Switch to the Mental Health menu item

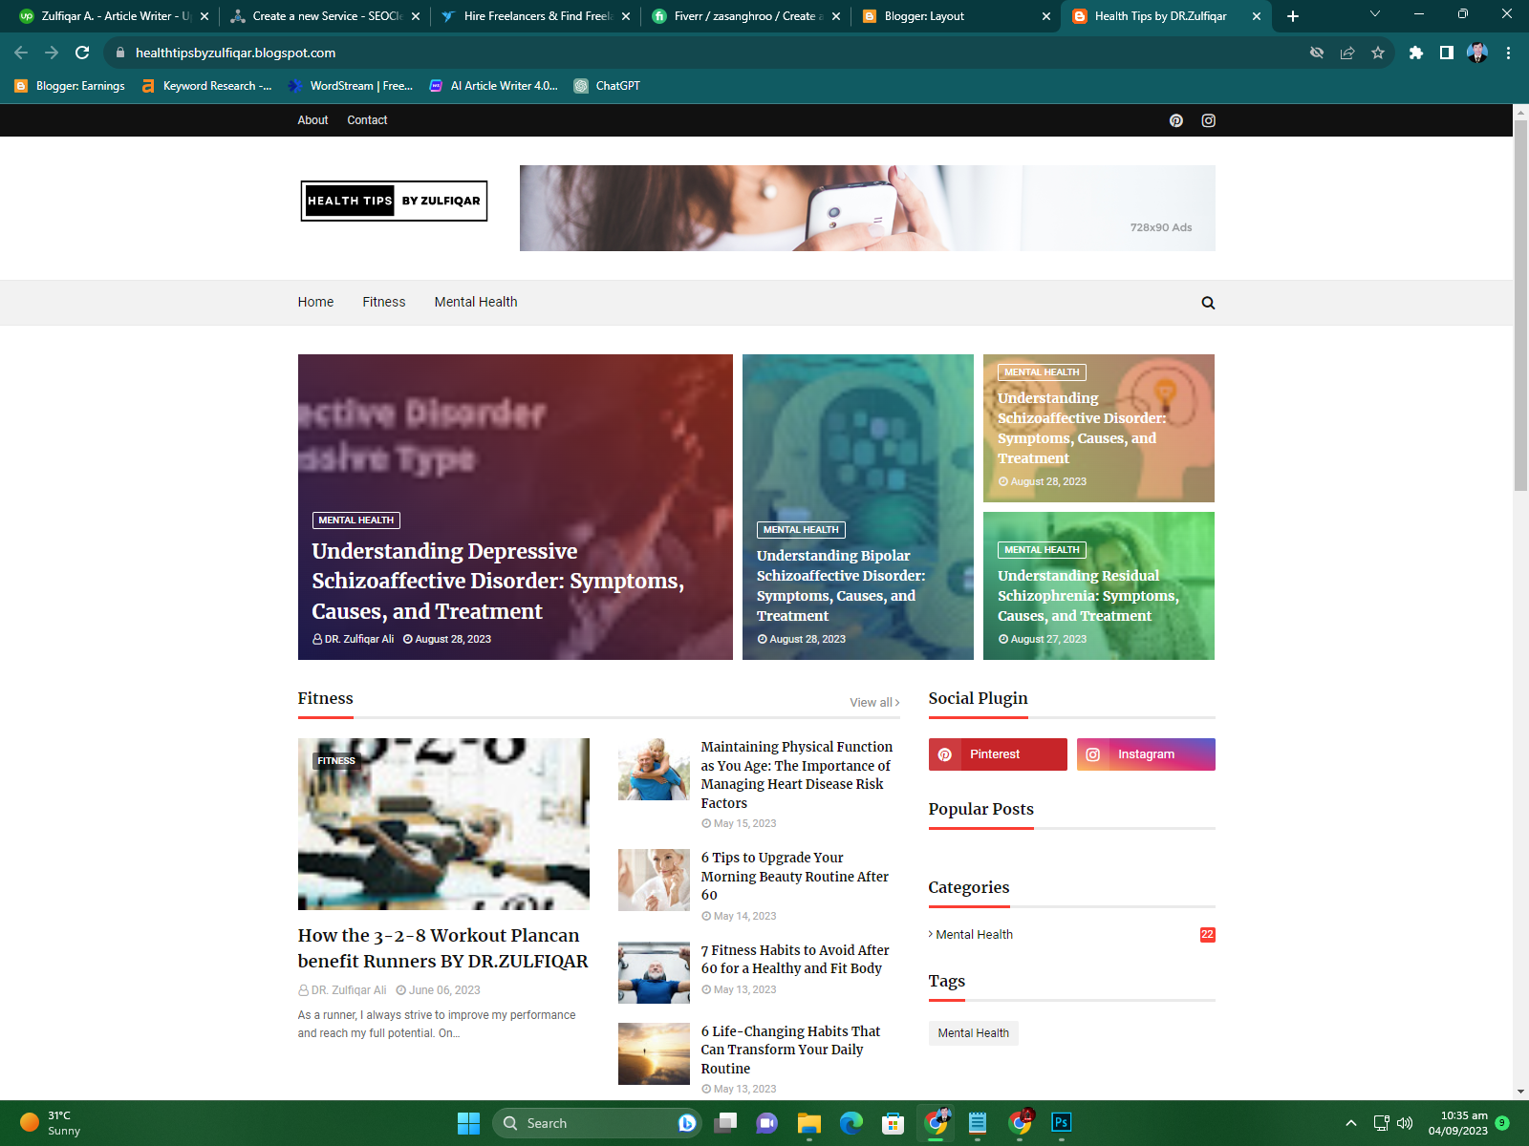click(x=475, y=302)
